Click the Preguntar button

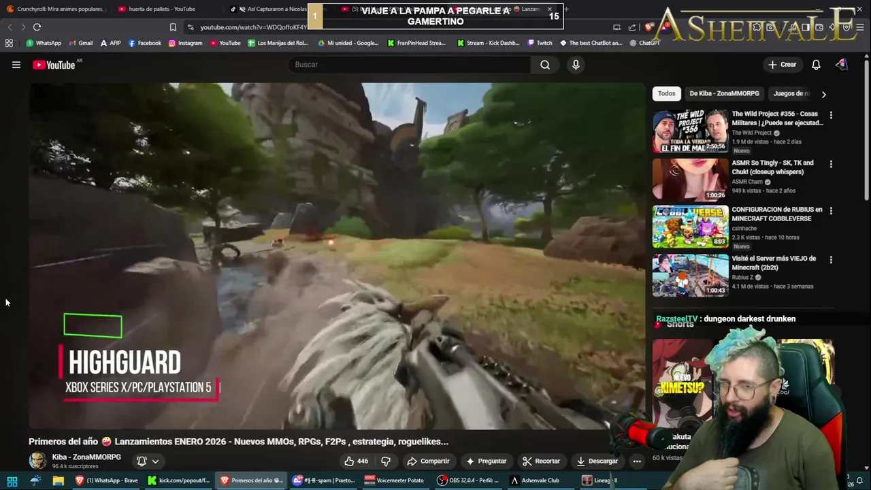point(487,461)
